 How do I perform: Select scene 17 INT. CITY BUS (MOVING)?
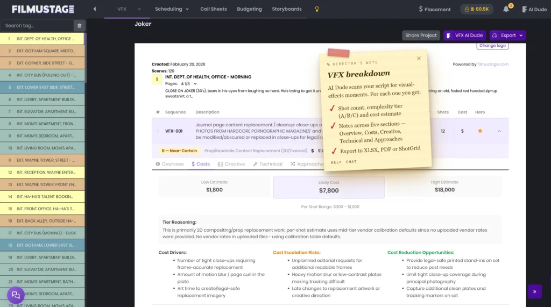pos(42,233)
